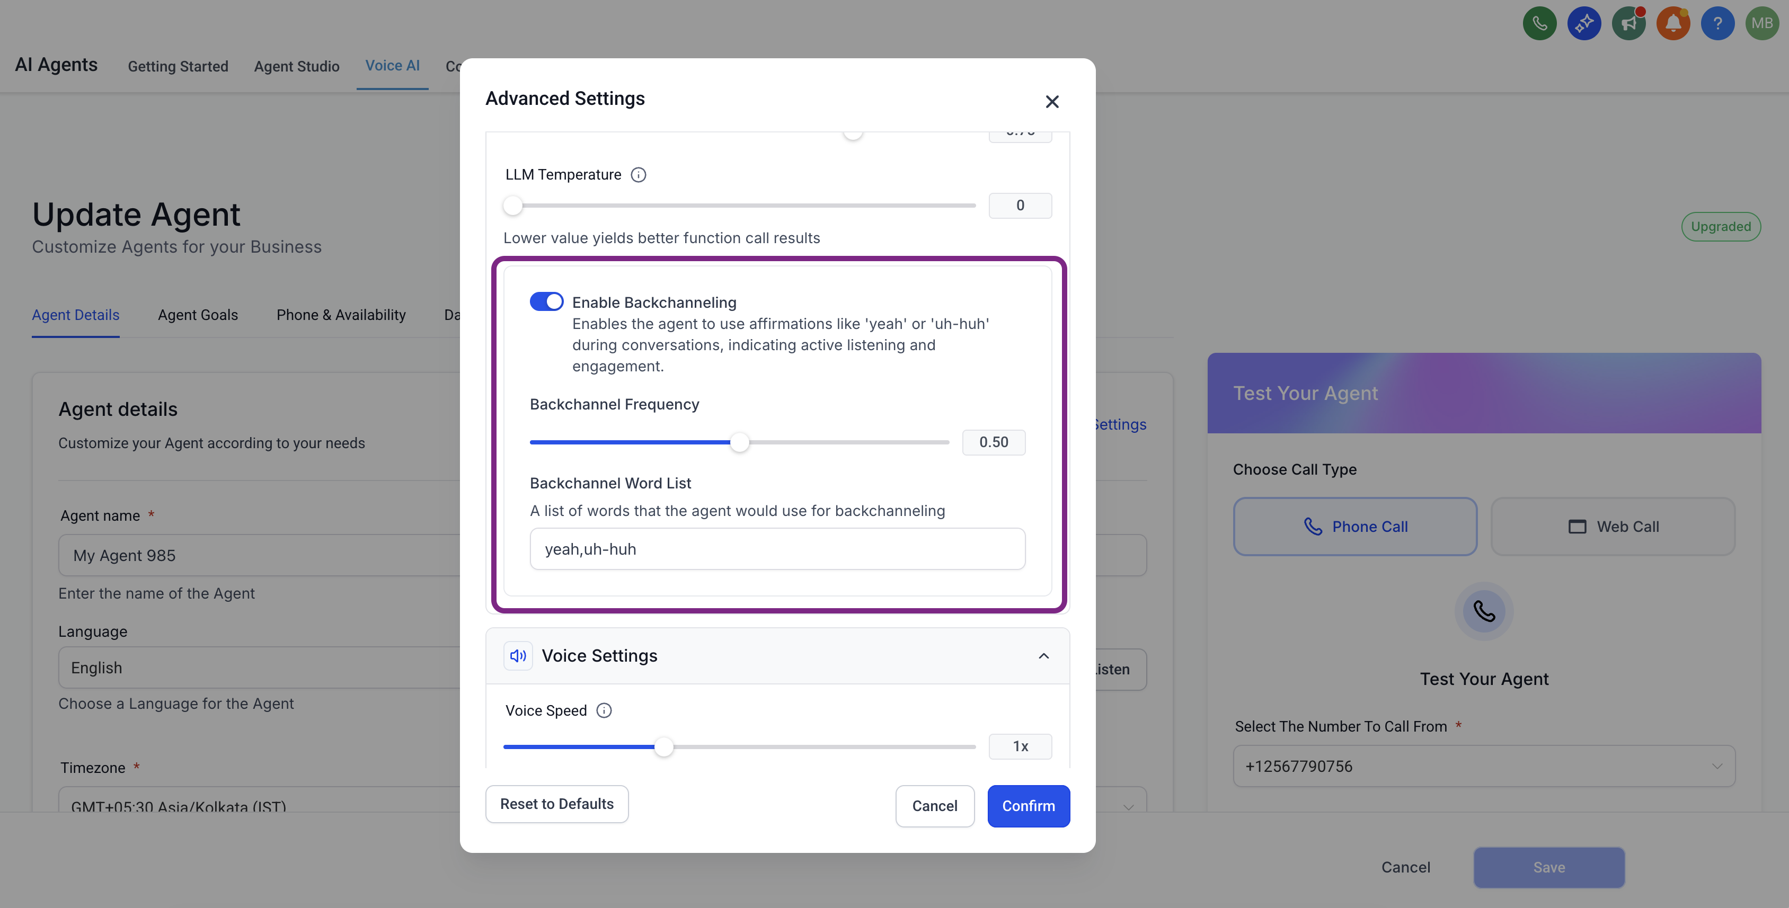Click the Voice Speed info icon
The image size is (1789, 908).
(x=604, y=710)
